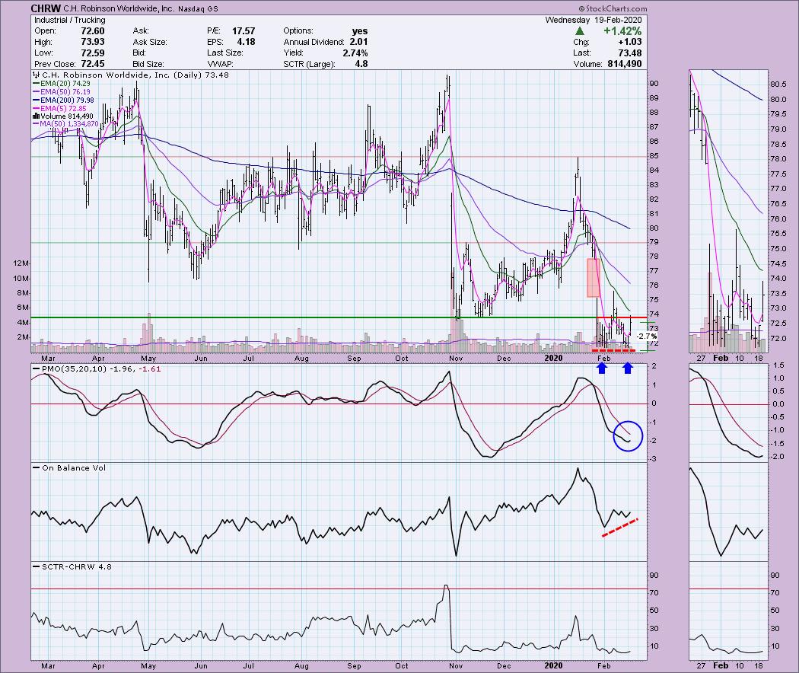Click the 8M volume axis label
Viewport: 799px width, 673px height.
tap(23, 292)
